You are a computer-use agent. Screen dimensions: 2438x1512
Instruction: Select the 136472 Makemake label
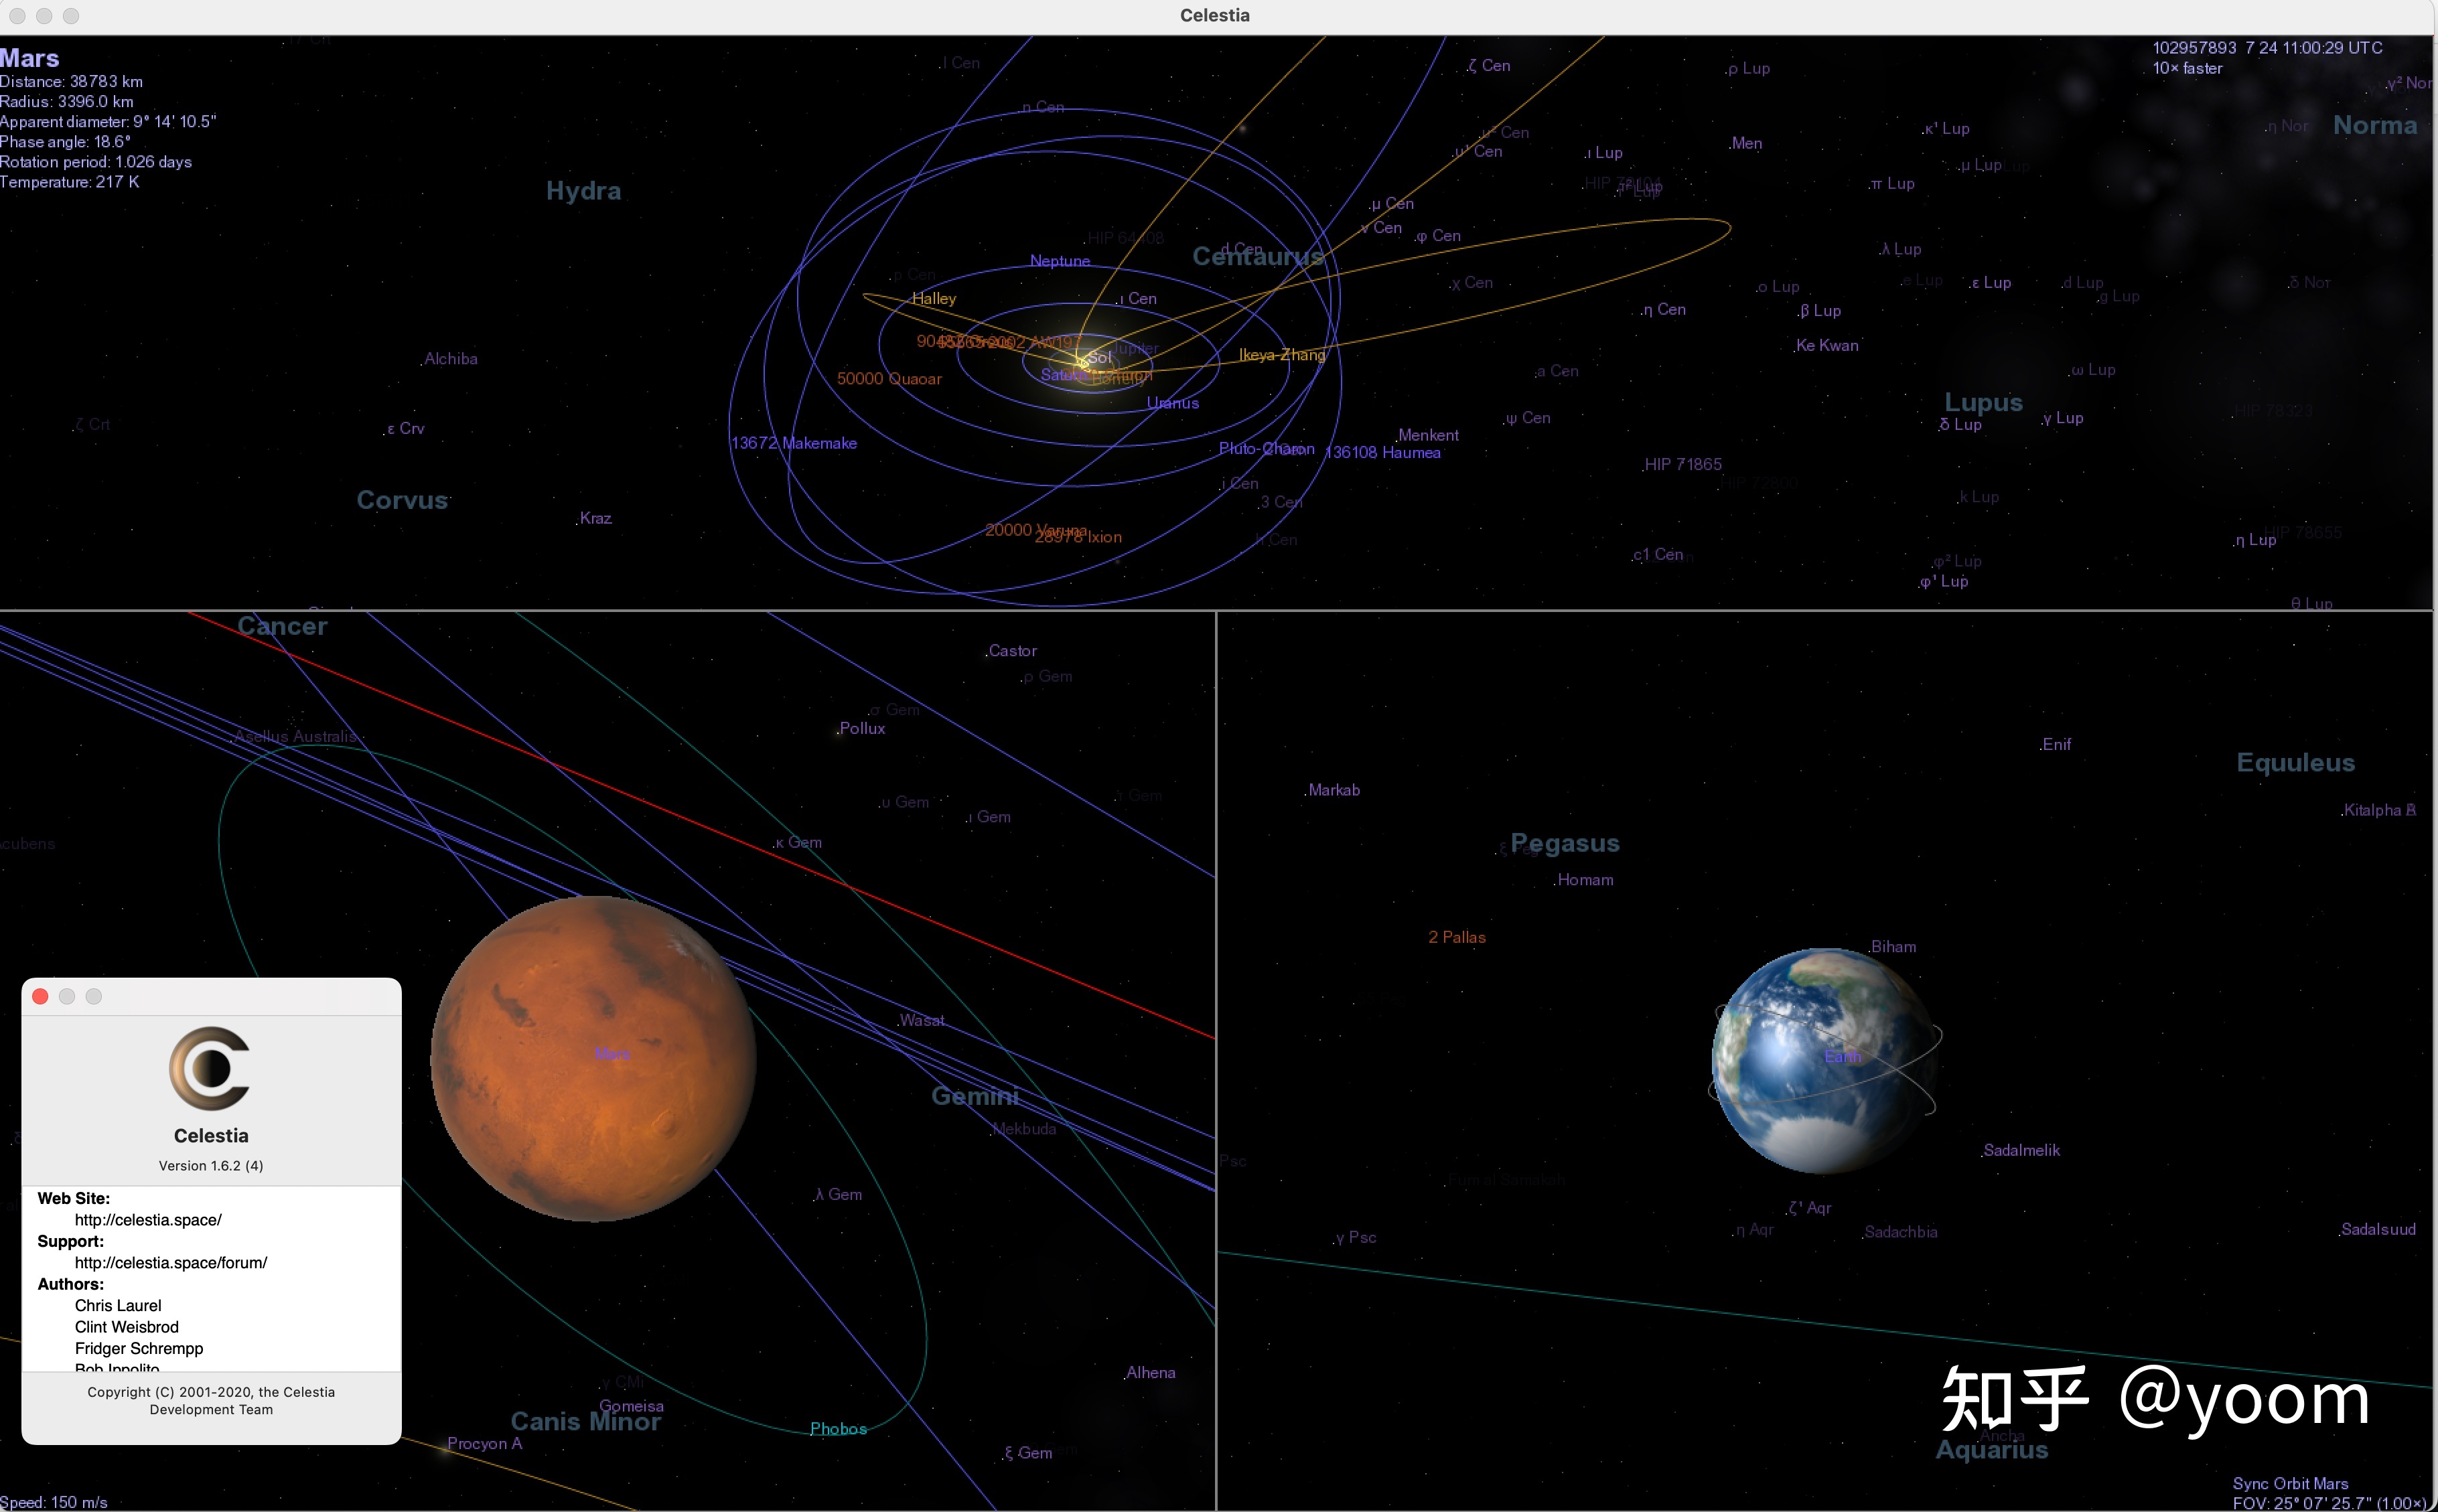[x=793, y=443]
